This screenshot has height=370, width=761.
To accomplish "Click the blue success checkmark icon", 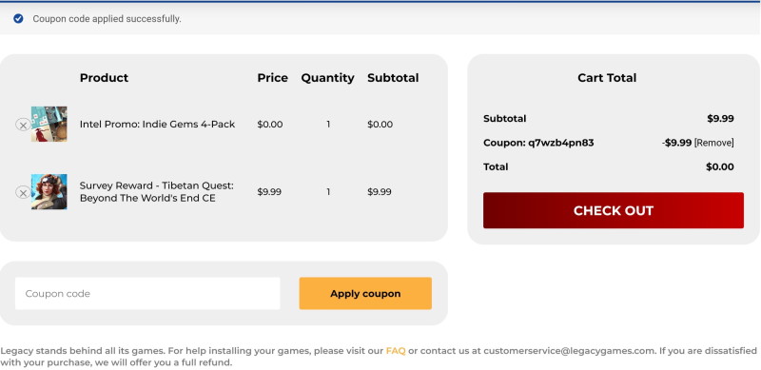I will [18, 19].
